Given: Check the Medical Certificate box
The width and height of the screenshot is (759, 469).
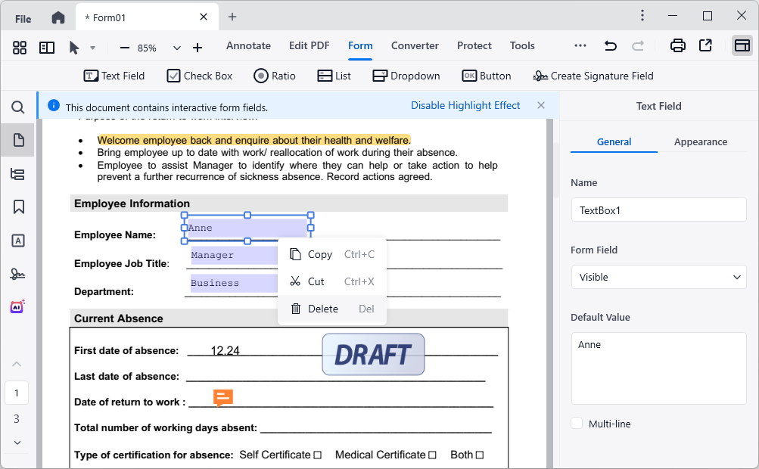Looking at the screenshot, I should tap(434, 455).
